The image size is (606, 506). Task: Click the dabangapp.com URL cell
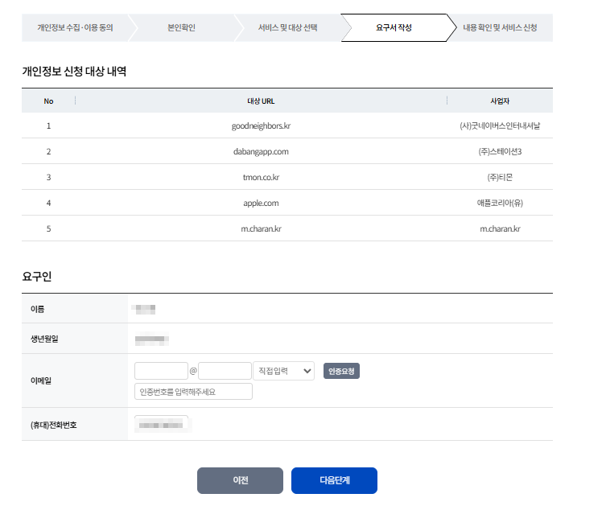coord(261,151)
